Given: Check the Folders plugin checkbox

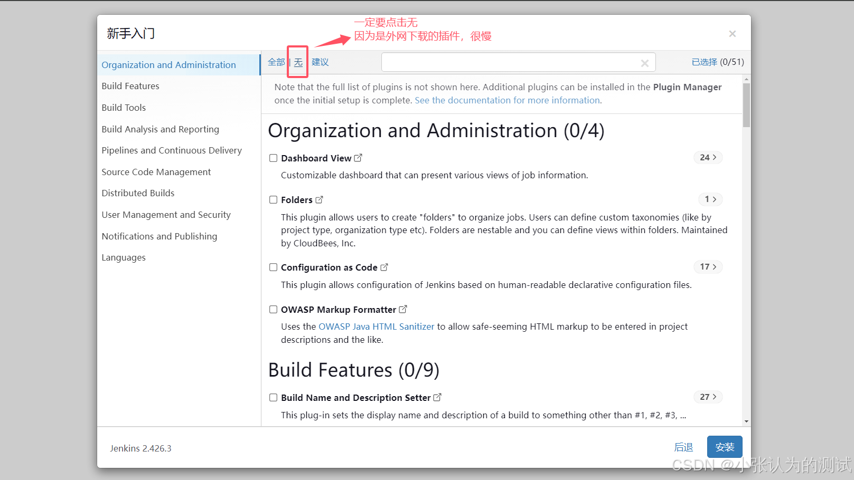Looking at the screenshot, I should point(273,199).
